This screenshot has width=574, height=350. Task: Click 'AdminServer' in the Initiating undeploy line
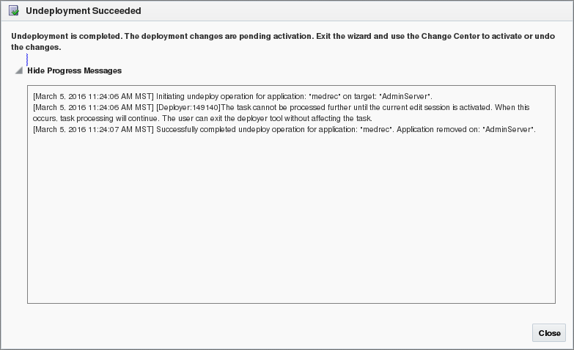point(405,97)
